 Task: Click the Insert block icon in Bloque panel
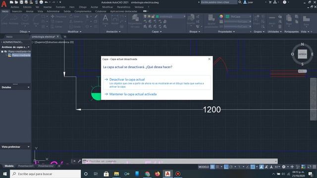point(191,18)
